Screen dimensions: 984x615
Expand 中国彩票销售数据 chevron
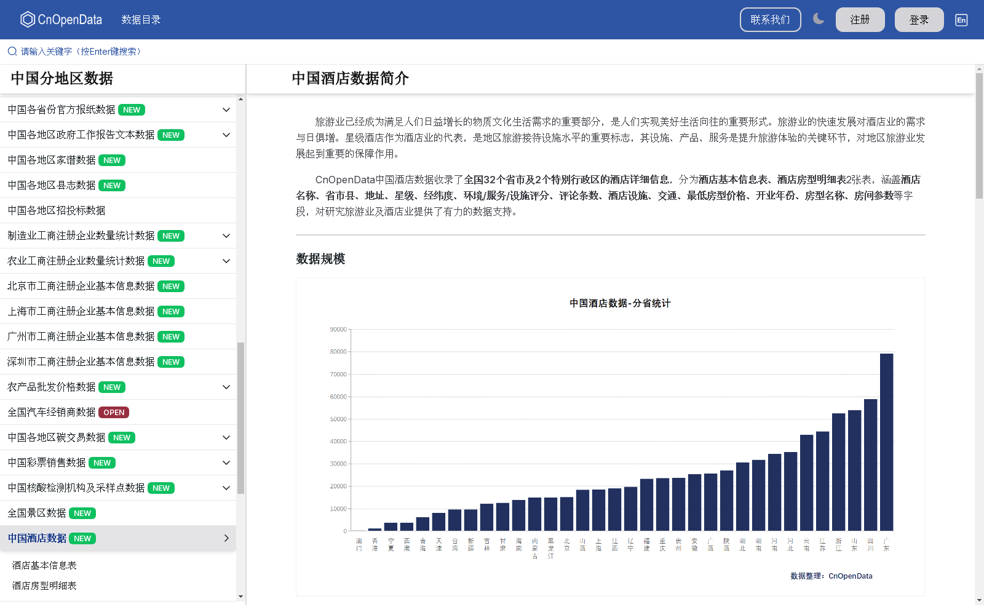226,463
